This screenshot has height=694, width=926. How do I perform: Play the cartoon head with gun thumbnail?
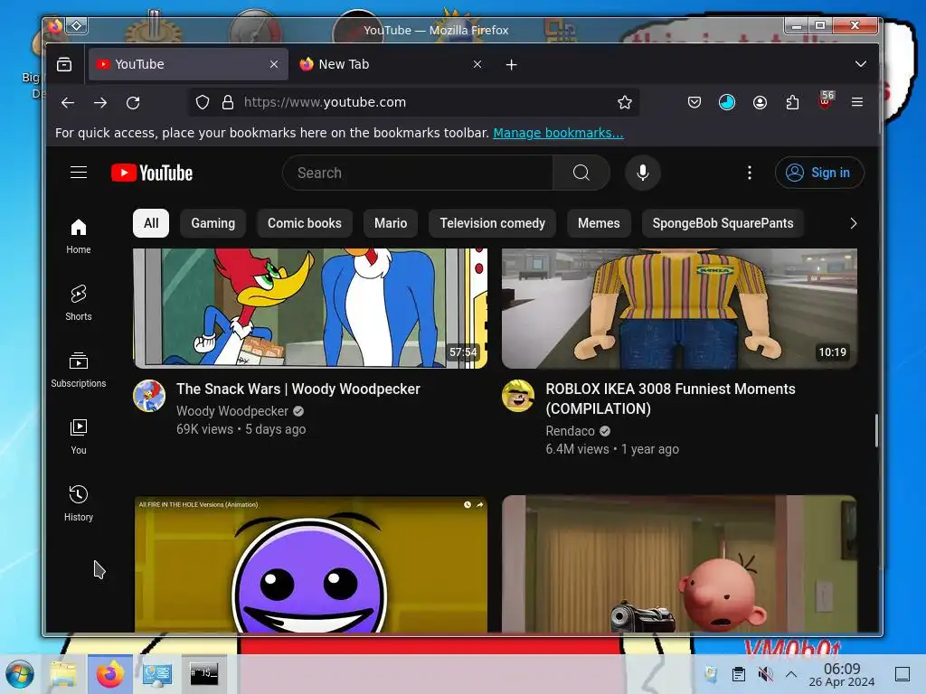[x=679, y=564]
